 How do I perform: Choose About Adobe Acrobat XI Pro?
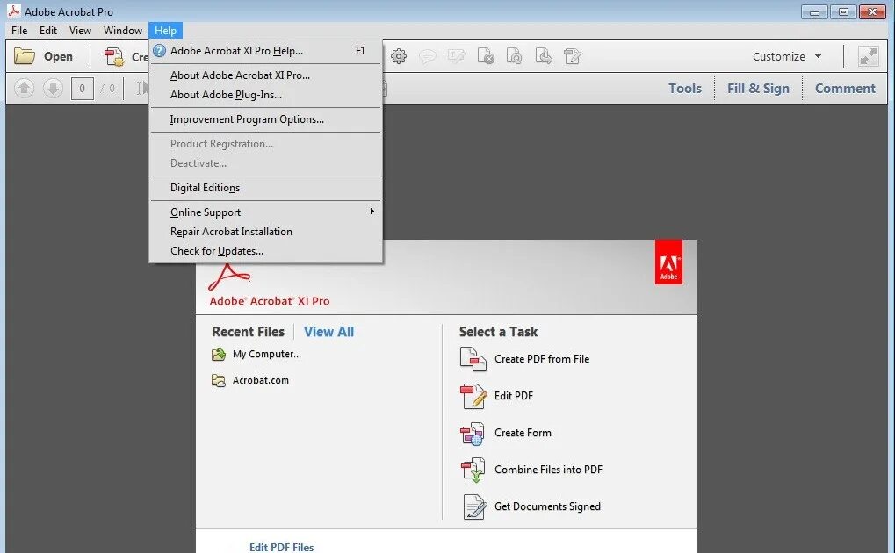265,75
